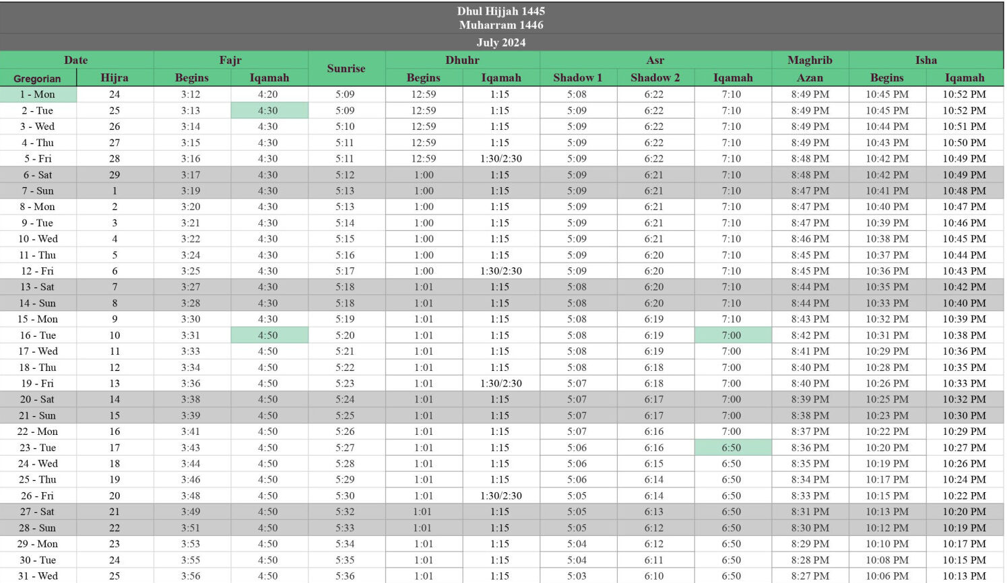Select the "Shadow 2" sub-header
1007x583 pixels.
coord(655,77)
